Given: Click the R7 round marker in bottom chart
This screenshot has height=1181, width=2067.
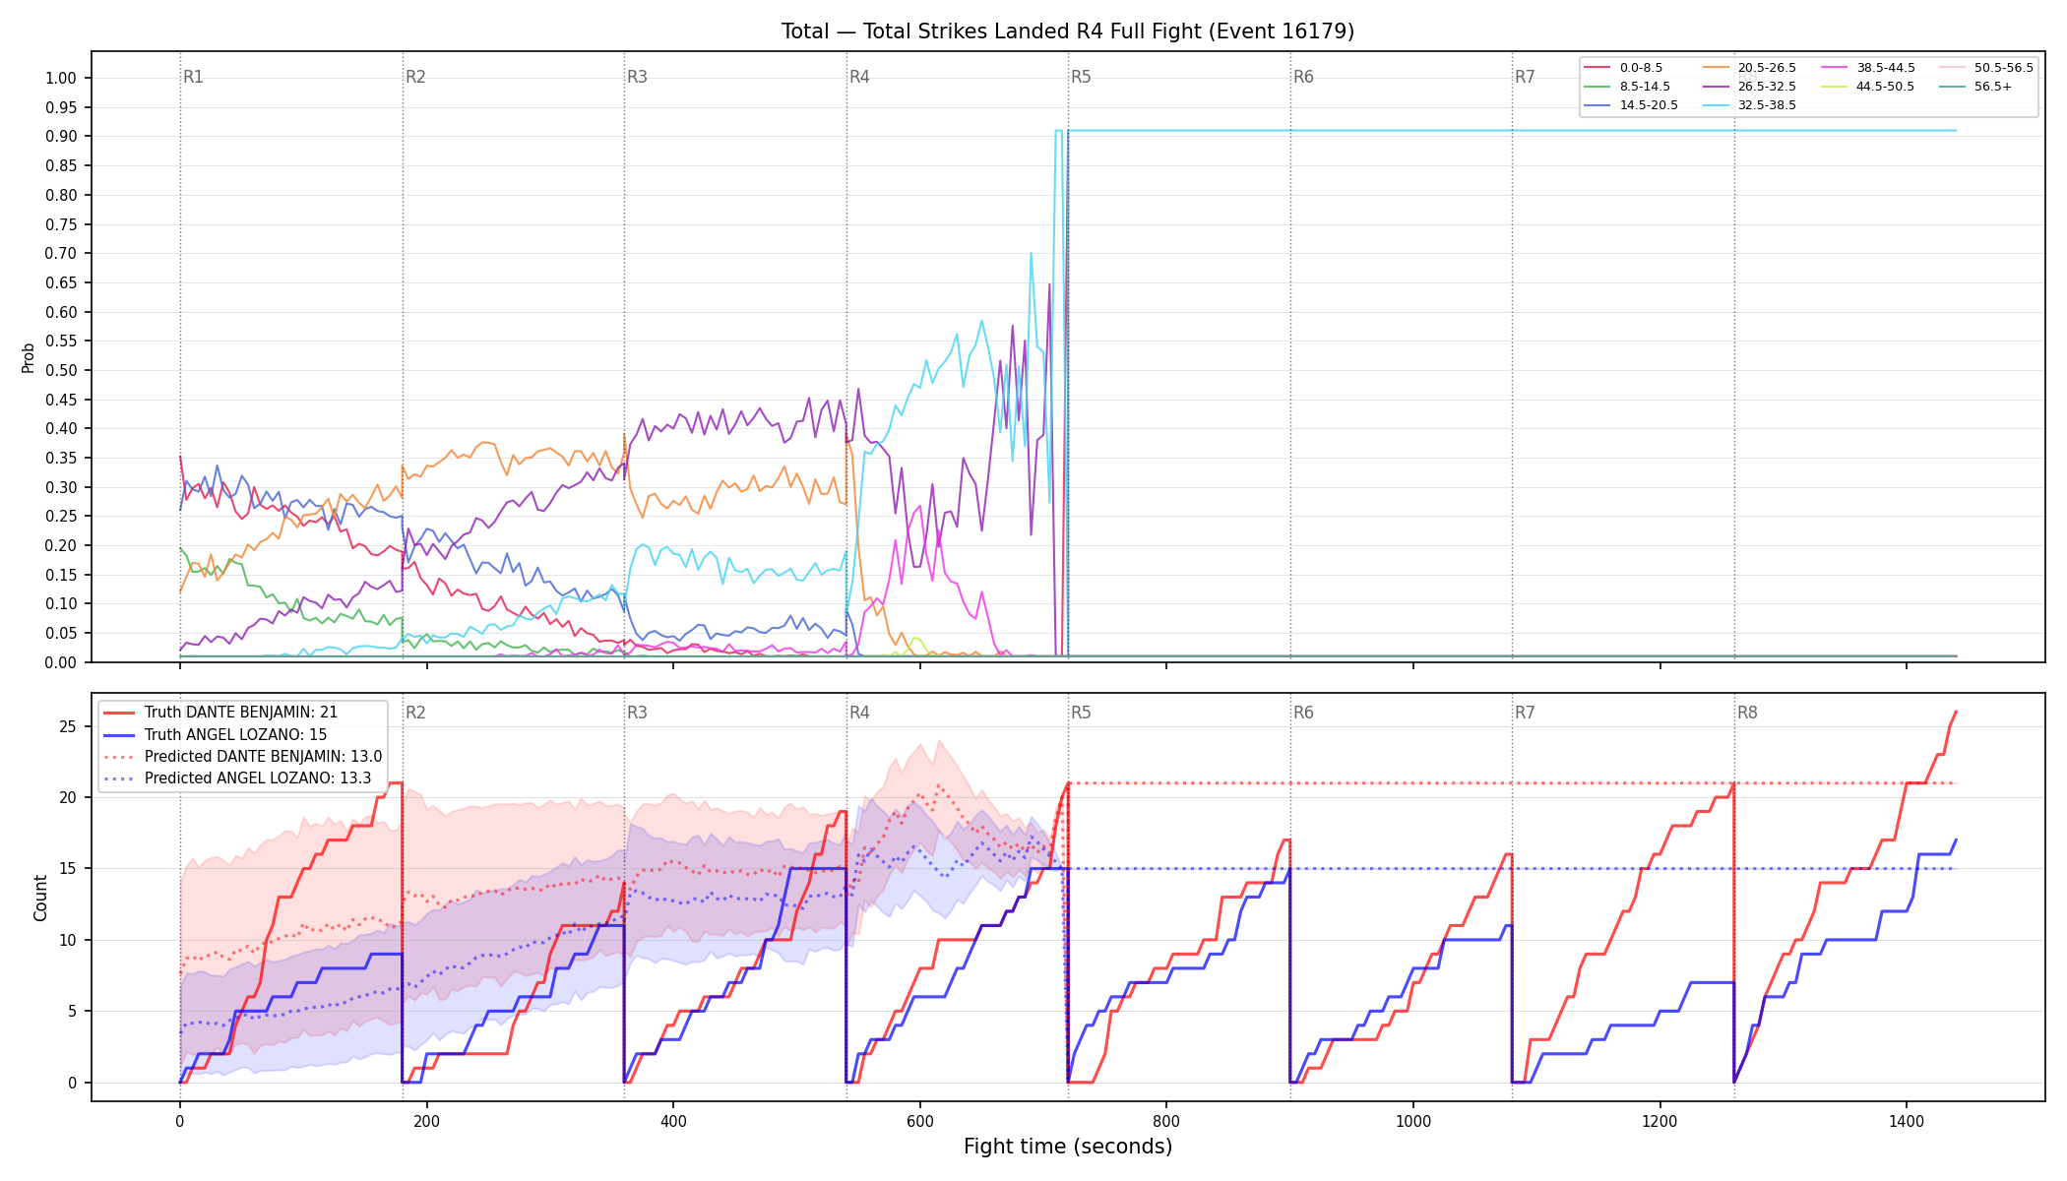Looking at the screenshot, I should point(1525,713).
